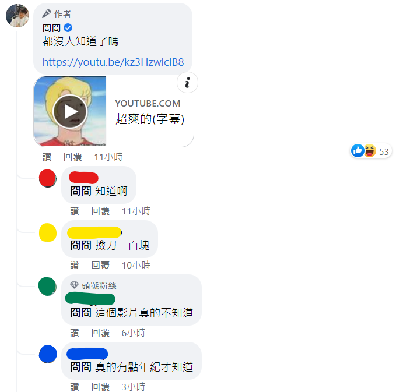
Task: Open the 超爽的(字幕) video title card
Action: pos(149,112)
